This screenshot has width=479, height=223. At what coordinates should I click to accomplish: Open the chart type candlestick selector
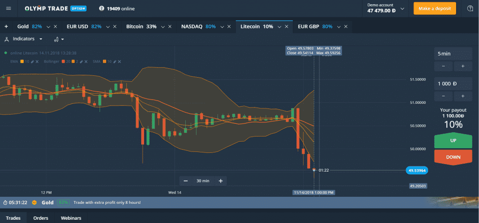coord(58,39)
